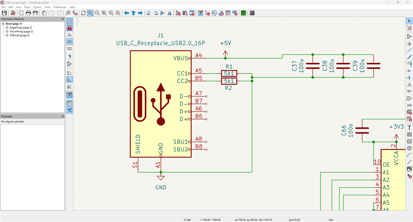Click the Zoom In magnifier button
The width and height of the screenshot is (413, 222).
[90, 13]
